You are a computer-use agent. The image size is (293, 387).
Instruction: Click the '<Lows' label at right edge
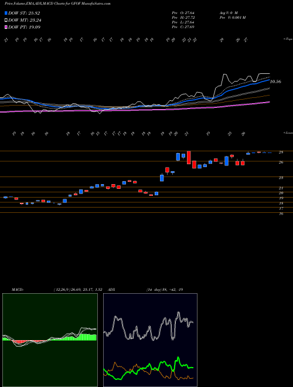288,133
